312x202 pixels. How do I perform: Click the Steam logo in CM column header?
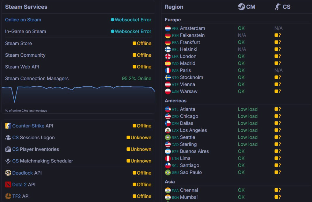[242, 7]
